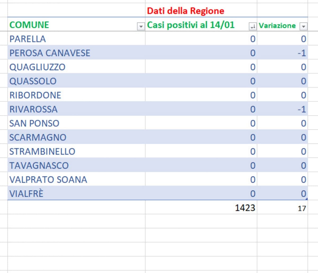The image size is (318, 273).
Task: Select the RIVAROSSA cell
Action: [33, 109]
